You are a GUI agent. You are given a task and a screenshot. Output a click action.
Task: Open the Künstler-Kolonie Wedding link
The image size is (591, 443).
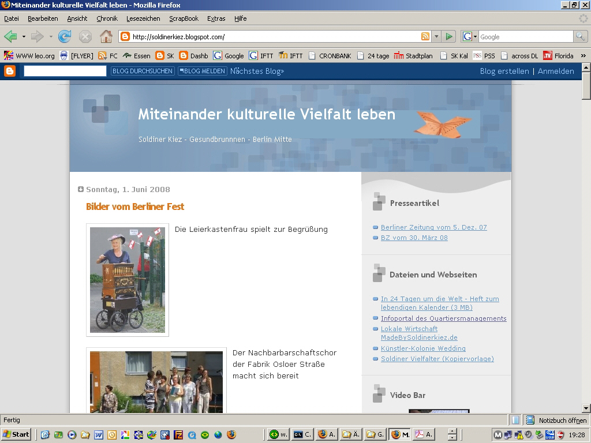pyautogui.click(x=423, y=348)
